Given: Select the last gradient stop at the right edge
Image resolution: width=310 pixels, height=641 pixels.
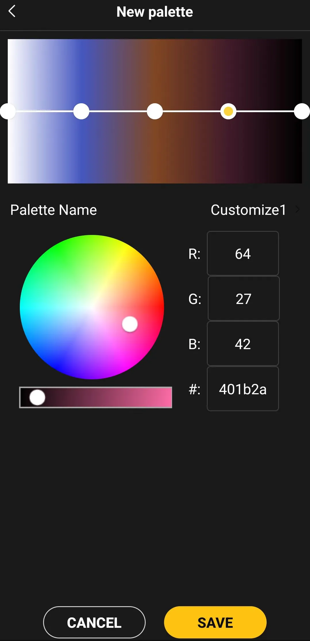Looking at the screenshot, I should (x=302, y=111).
